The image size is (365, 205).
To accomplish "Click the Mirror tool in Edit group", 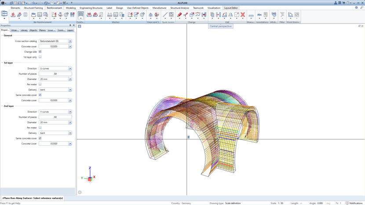I will [230, 15].
